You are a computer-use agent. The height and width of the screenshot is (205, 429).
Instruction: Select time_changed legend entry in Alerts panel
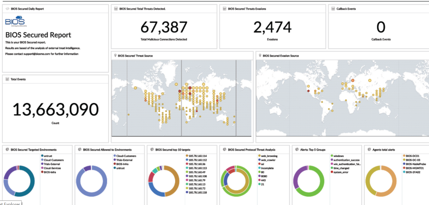coord(340,168)
